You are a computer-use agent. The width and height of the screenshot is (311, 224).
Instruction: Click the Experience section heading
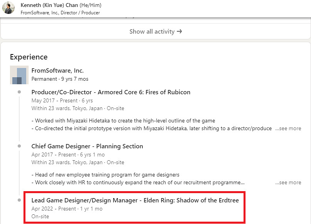pyautogui.click(x=29, y=57)
